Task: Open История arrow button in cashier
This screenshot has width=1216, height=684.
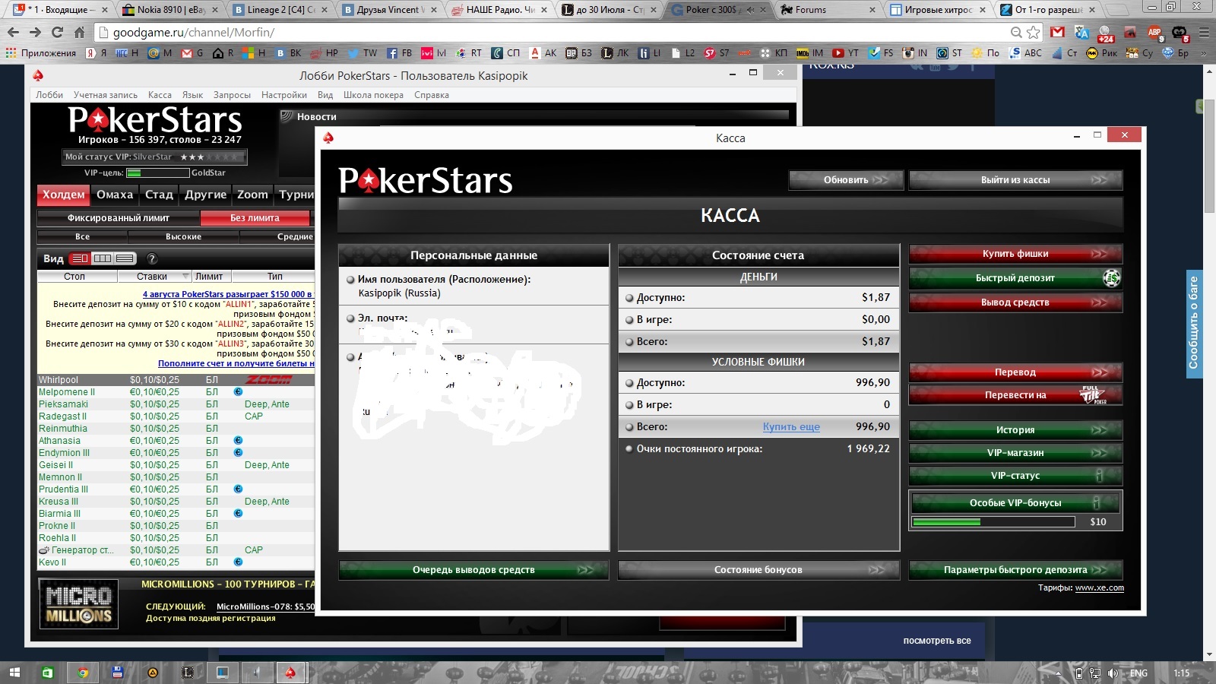Action: (x=1100, y=430)
